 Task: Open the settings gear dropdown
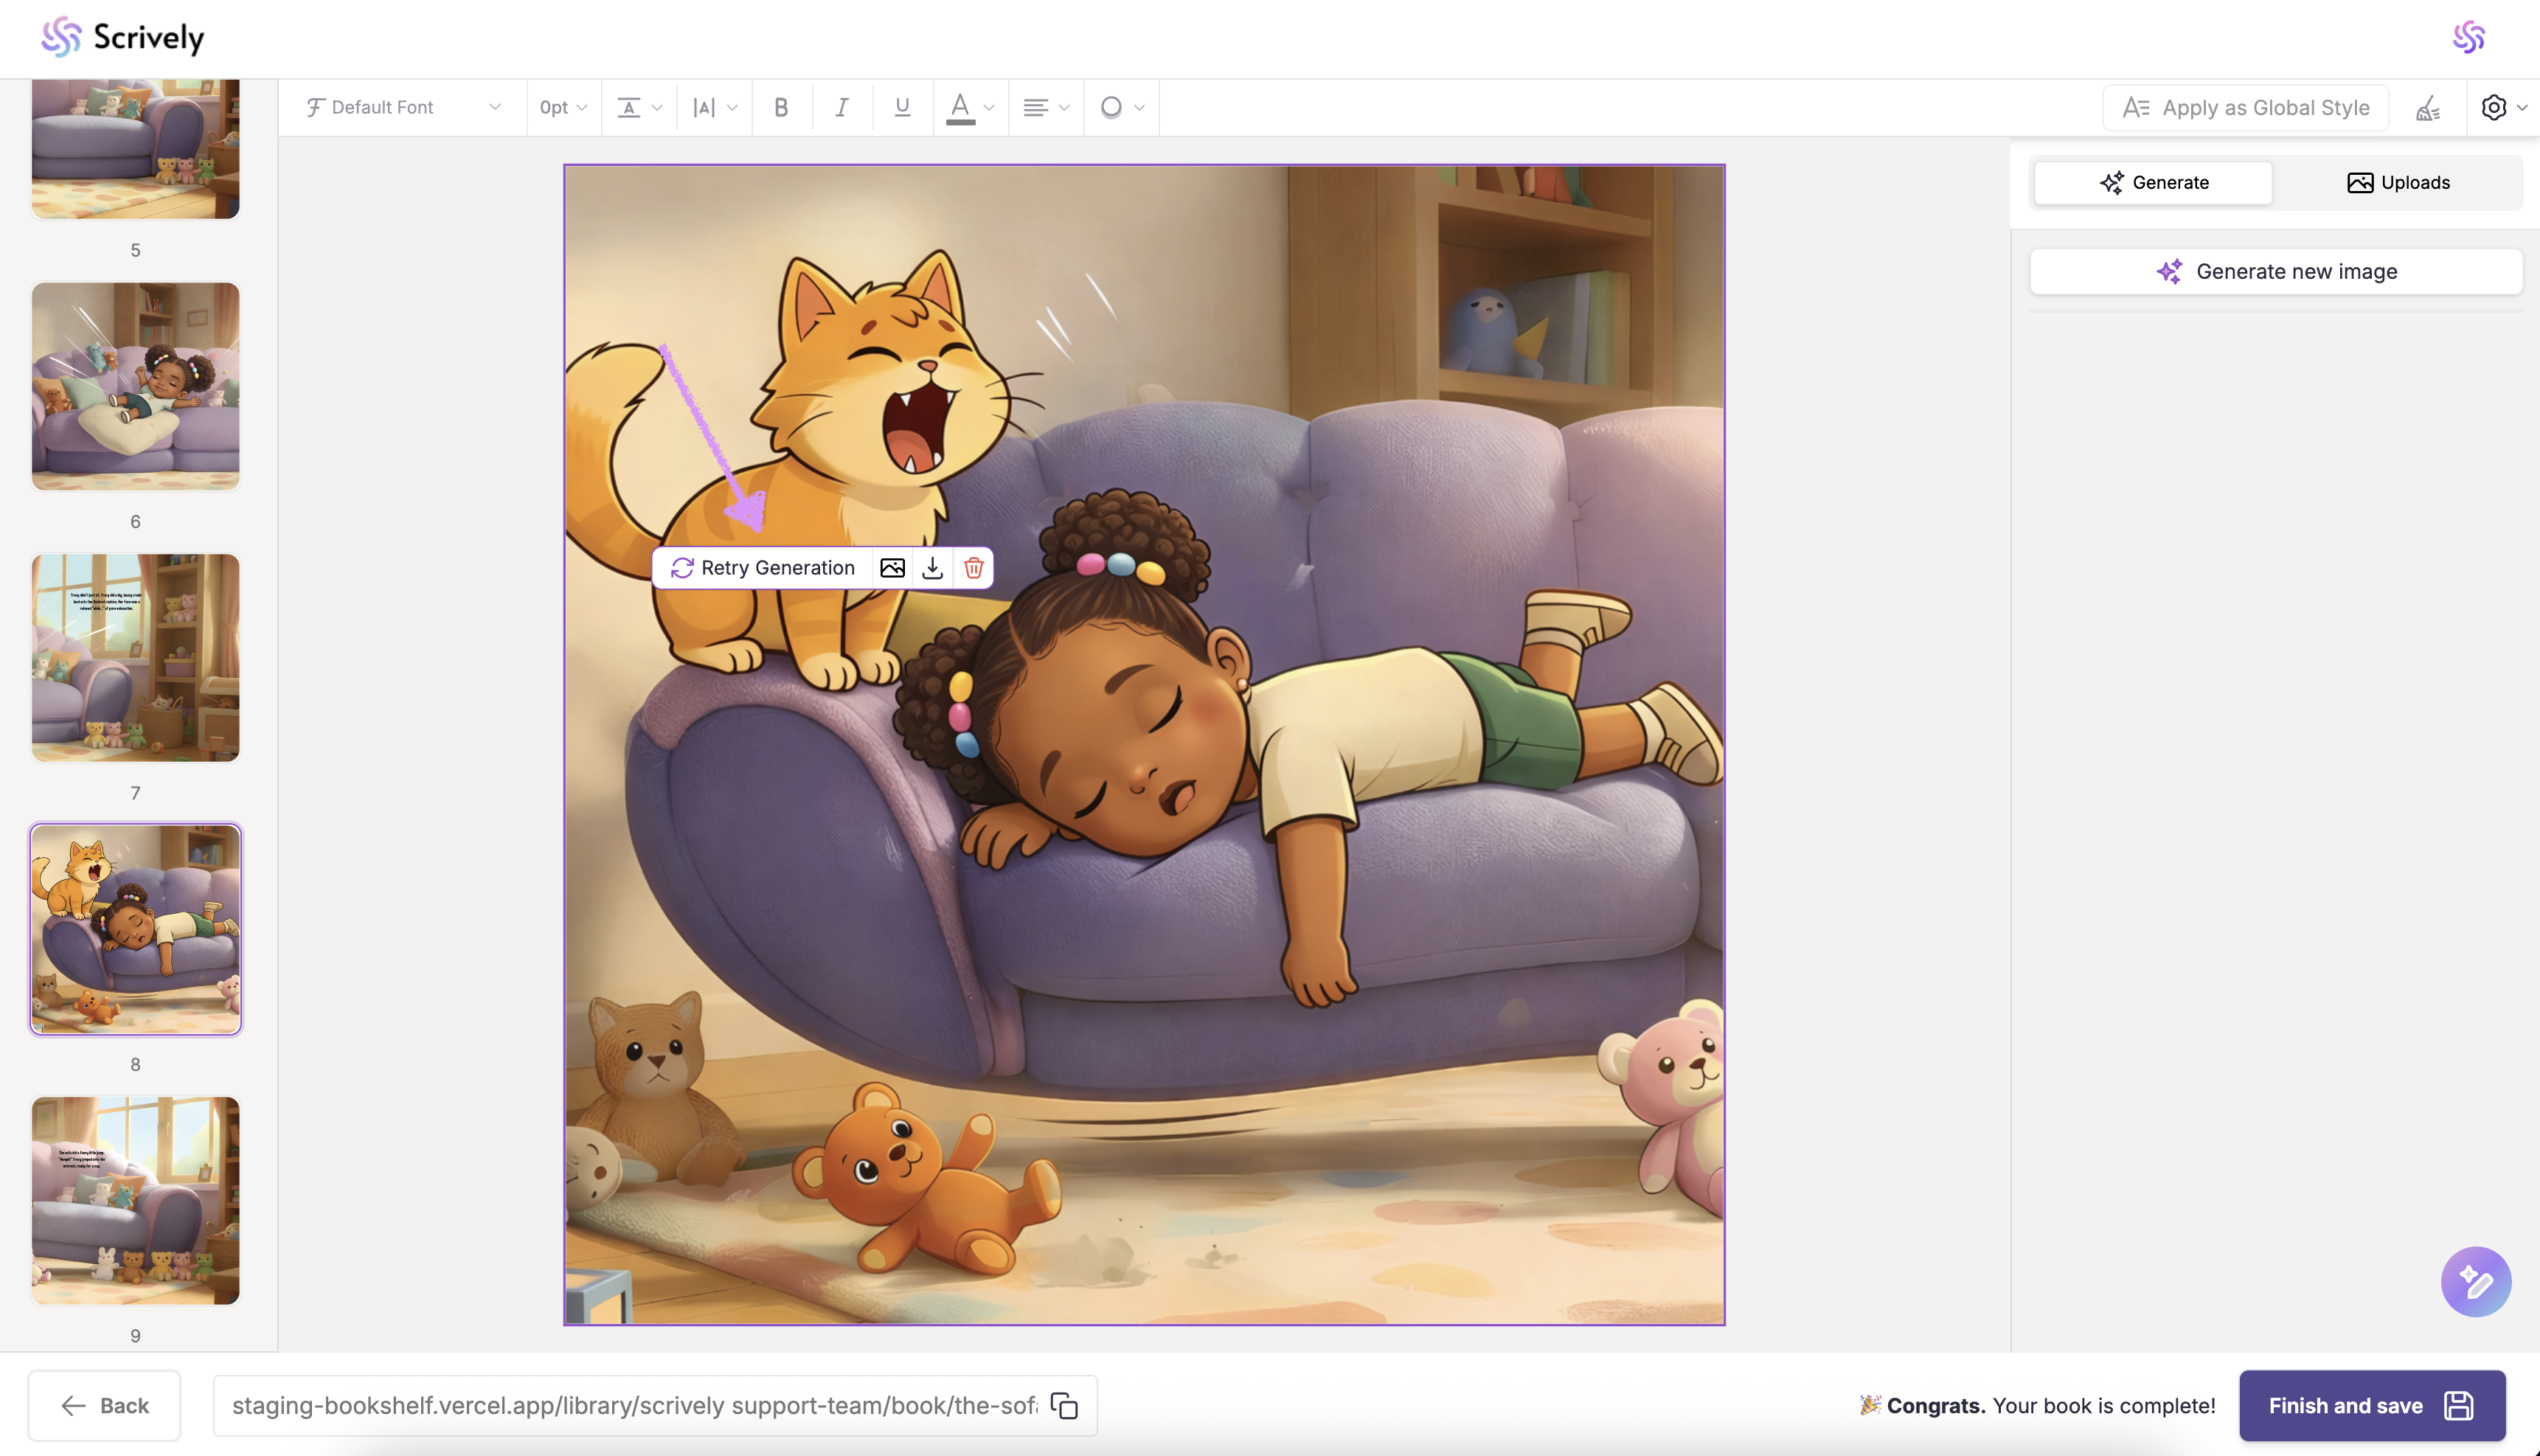2503,107
